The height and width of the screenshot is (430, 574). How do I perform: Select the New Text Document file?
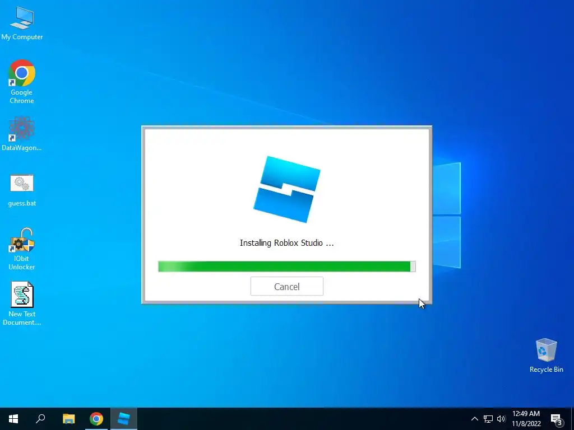22,303
